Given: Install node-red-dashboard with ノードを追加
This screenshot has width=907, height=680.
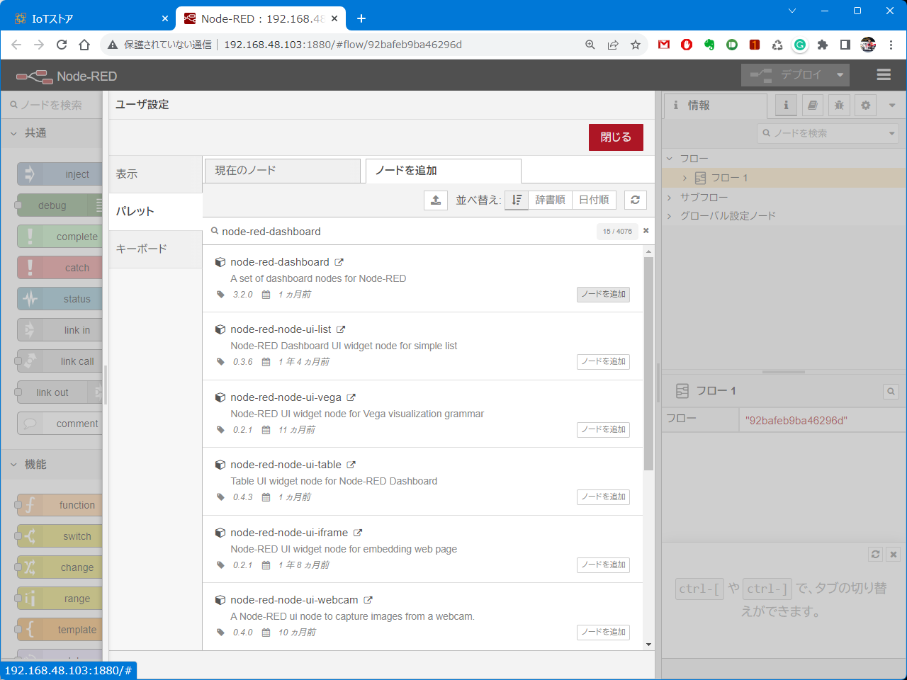Looking at the screenshot, I should pyautogui.click(x=603, y=294).
